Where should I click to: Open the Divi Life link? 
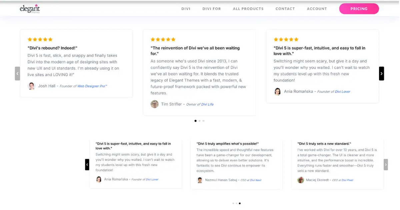[x=207, y=104]
